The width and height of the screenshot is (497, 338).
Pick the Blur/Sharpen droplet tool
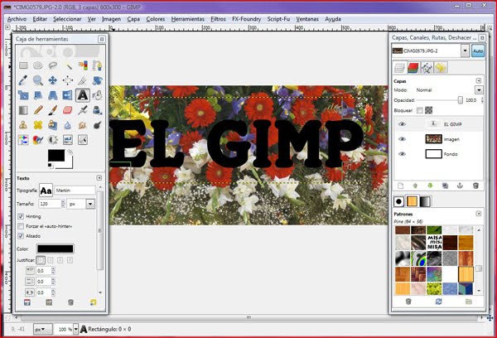click(68, 125)
